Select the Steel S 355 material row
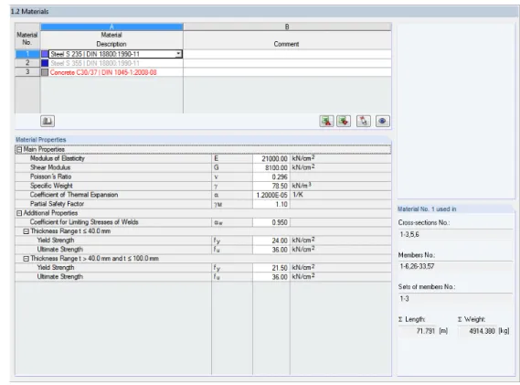The height and width of the screenshot is (385, 520). (x=111, y=63)
